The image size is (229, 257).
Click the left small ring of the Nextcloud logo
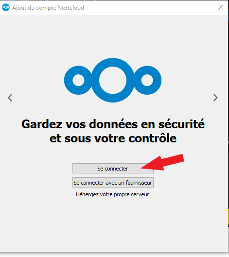(x=78, y=80)
